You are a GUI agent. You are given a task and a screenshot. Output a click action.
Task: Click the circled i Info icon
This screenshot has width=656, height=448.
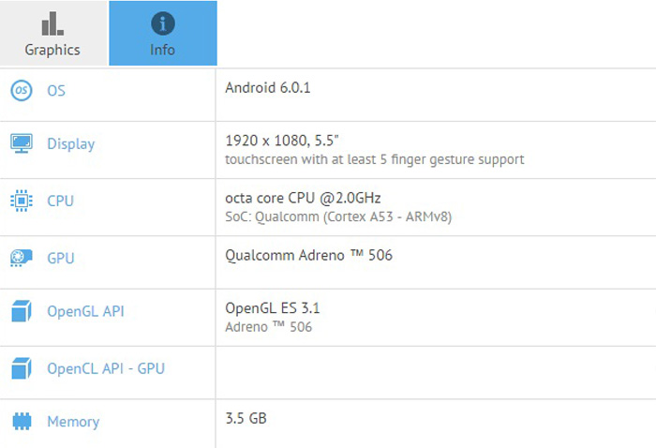pos(163,23)
